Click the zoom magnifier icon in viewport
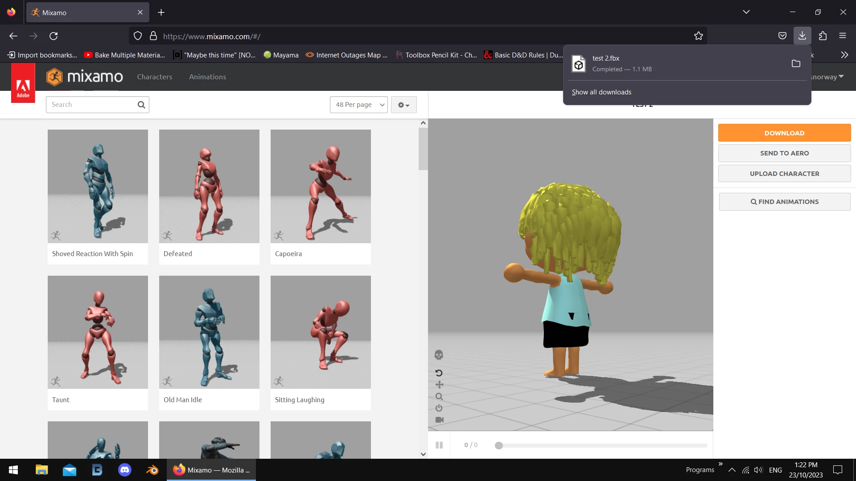Viewport: 856px width, 481px height. 439,396
